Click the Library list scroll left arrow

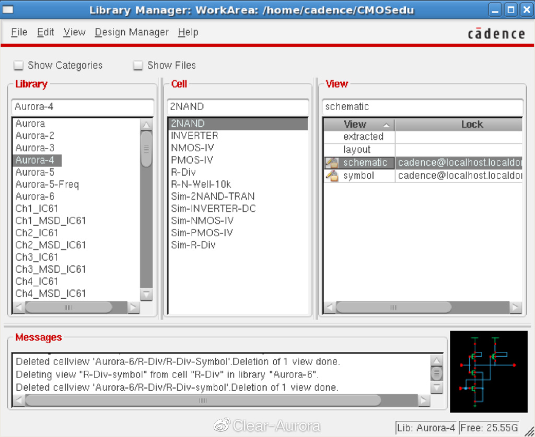tap(19, 308)
